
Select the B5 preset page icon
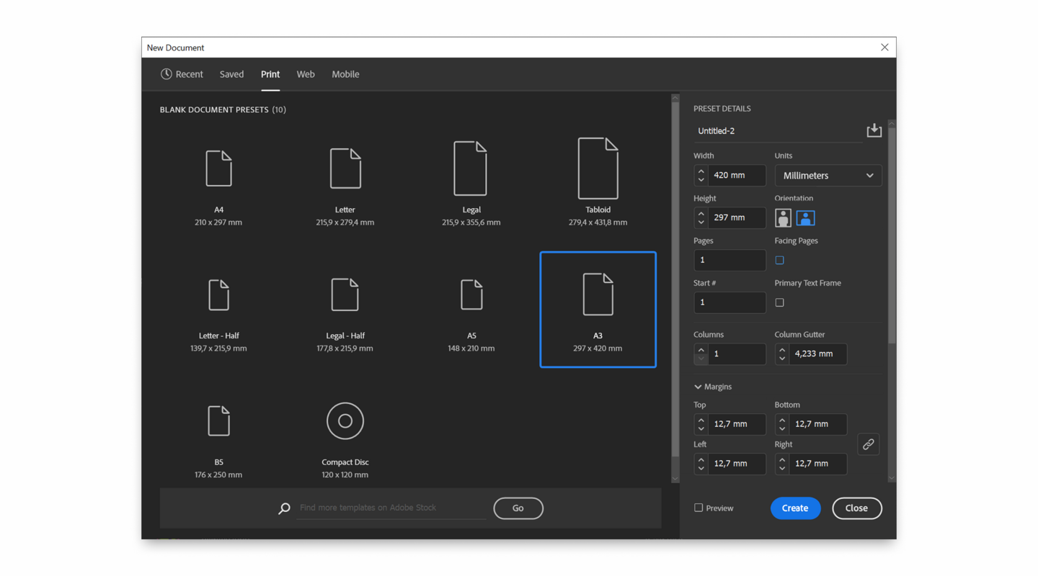tap(218, 421)
